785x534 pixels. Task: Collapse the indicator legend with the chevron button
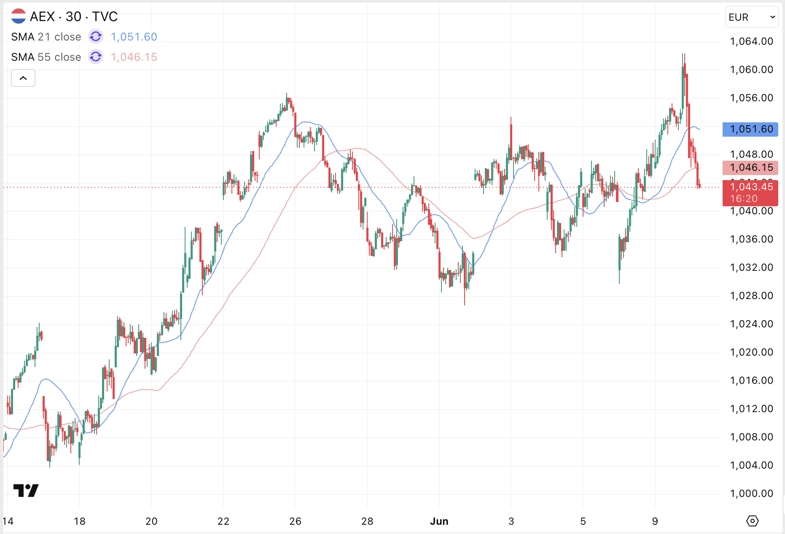23,78
